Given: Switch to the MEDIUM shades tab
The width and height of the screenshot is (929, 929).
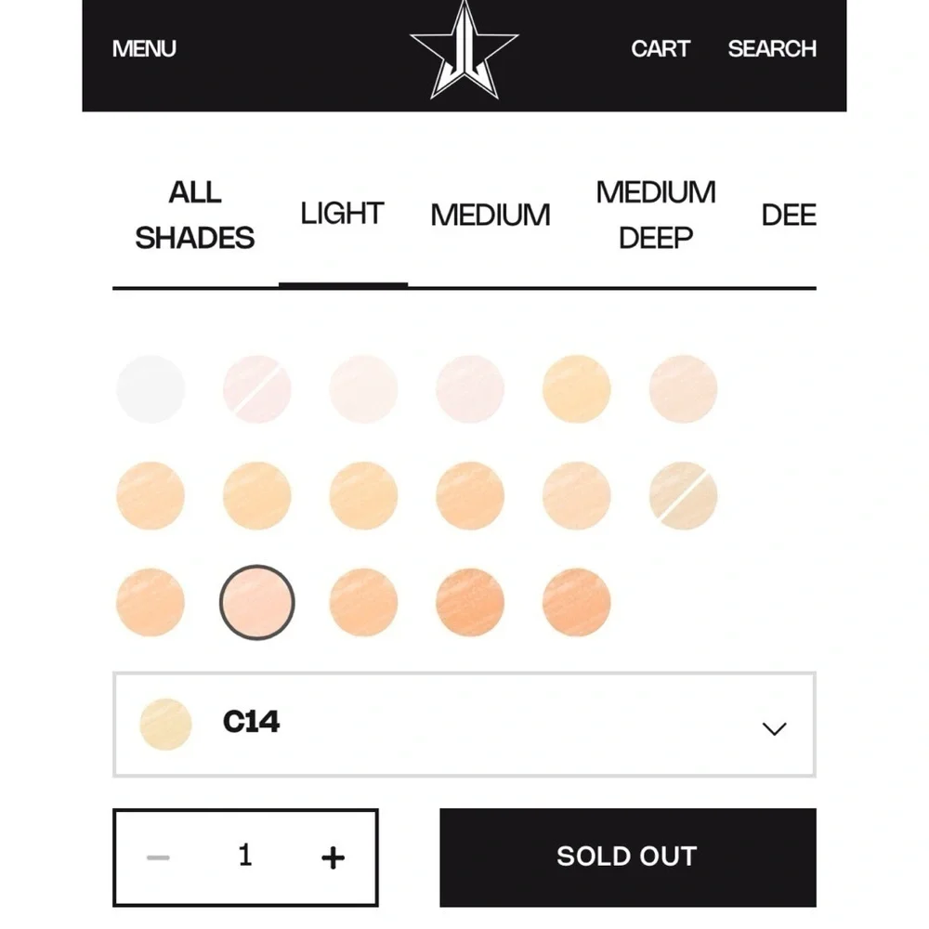Looking at the screenshot, I should click(490, 215).
